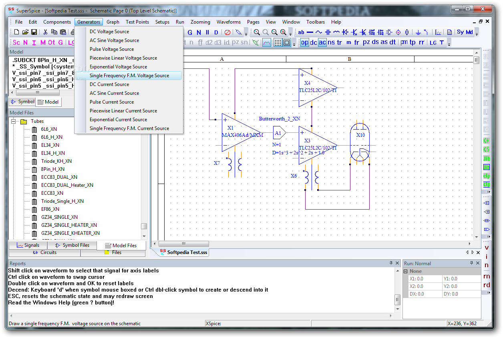The width and height of the screenshot is (503, 338).
Task: Switch to the Circuits tab
Action: coord(44,252)
